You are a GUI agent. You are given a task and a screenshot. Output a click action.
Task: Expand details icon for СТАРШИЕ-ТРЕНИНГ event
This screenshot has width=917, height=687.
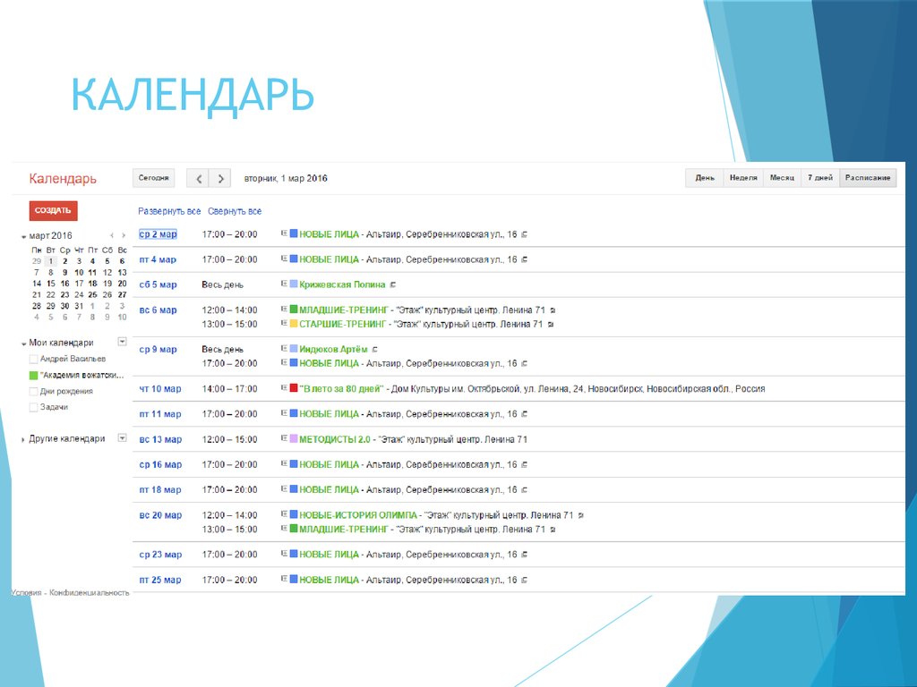(x=284, y=324)
